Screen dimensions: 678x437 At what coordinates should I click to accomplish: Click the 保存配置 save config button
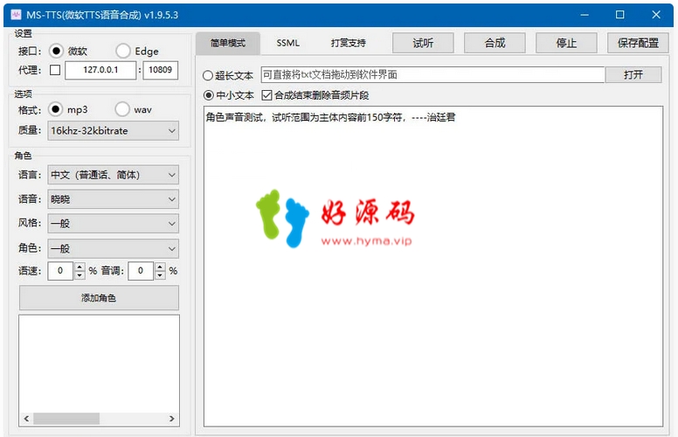pos(638,43)
